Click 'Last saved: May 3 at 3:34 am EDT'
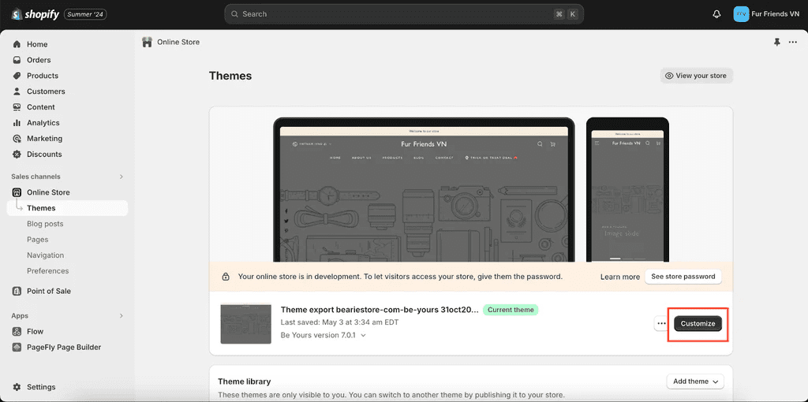This screenshot has width=808, height=402. (339, 322)
